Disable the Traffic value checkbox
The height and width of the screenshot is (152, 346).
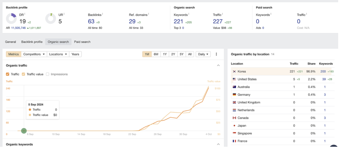click(23, 74)
